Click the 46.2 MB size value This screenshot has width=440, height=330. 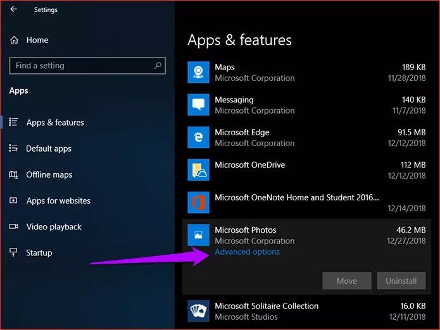click(x=411, y=229)
